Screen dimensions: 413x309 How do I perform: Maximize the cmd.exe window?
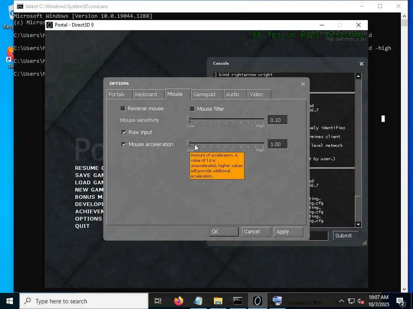tap(380, 6)
